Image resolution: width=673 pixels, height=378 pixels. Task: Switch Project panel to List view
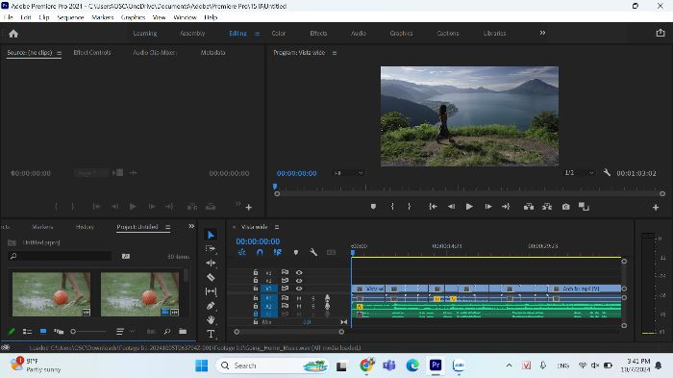click(28, 331)
